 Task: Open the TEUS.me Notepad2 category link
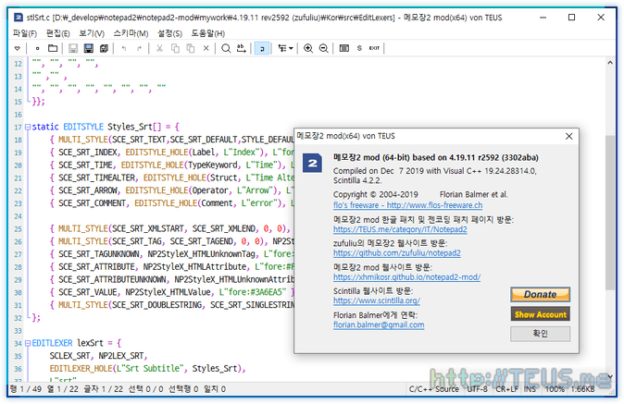click(400, 229)
